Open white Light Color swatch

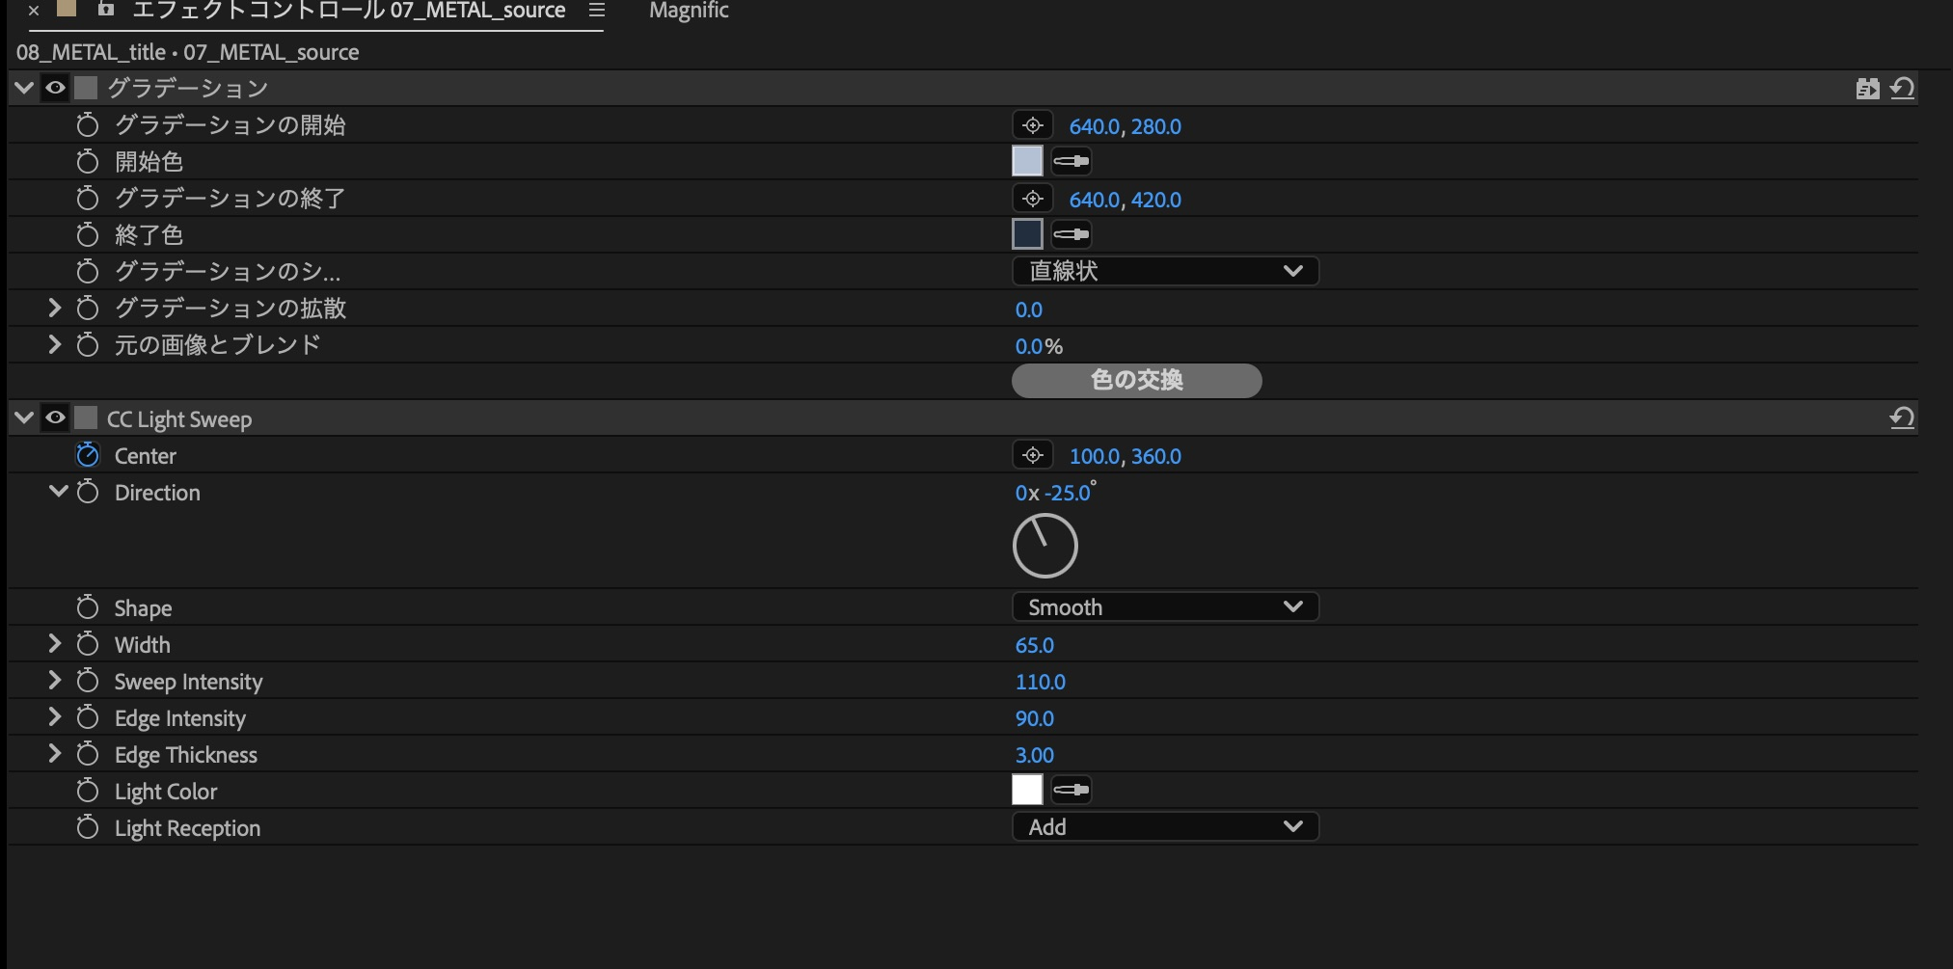[x=1027, y=790]
